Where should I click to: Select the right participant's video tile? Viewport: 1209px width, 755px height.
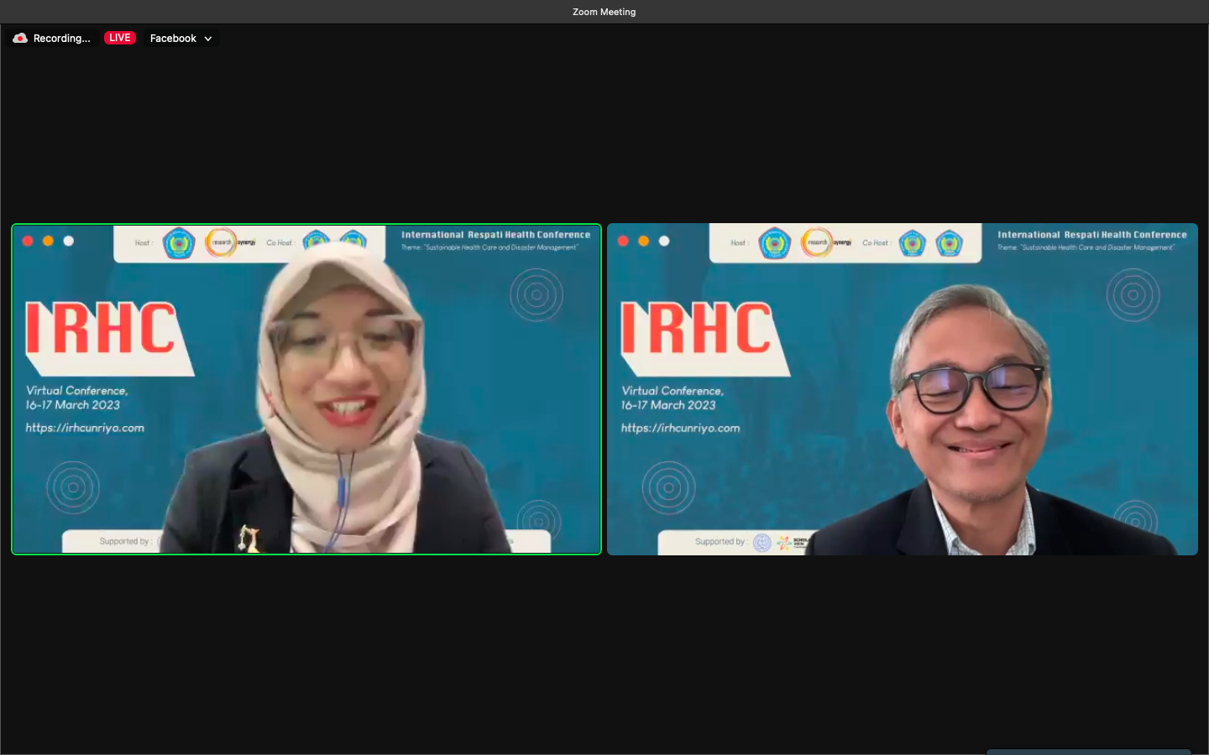[902, 389]
